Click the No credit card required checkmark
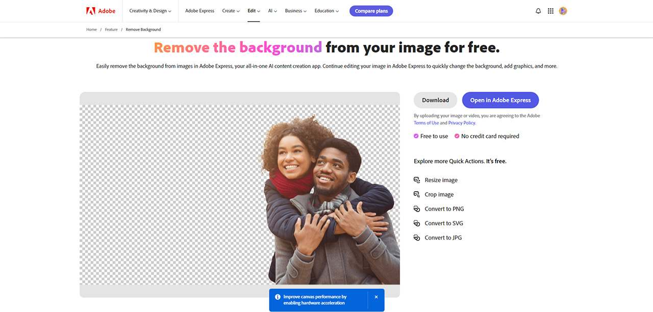Viewport: 653px width, 312px height. 457,136
